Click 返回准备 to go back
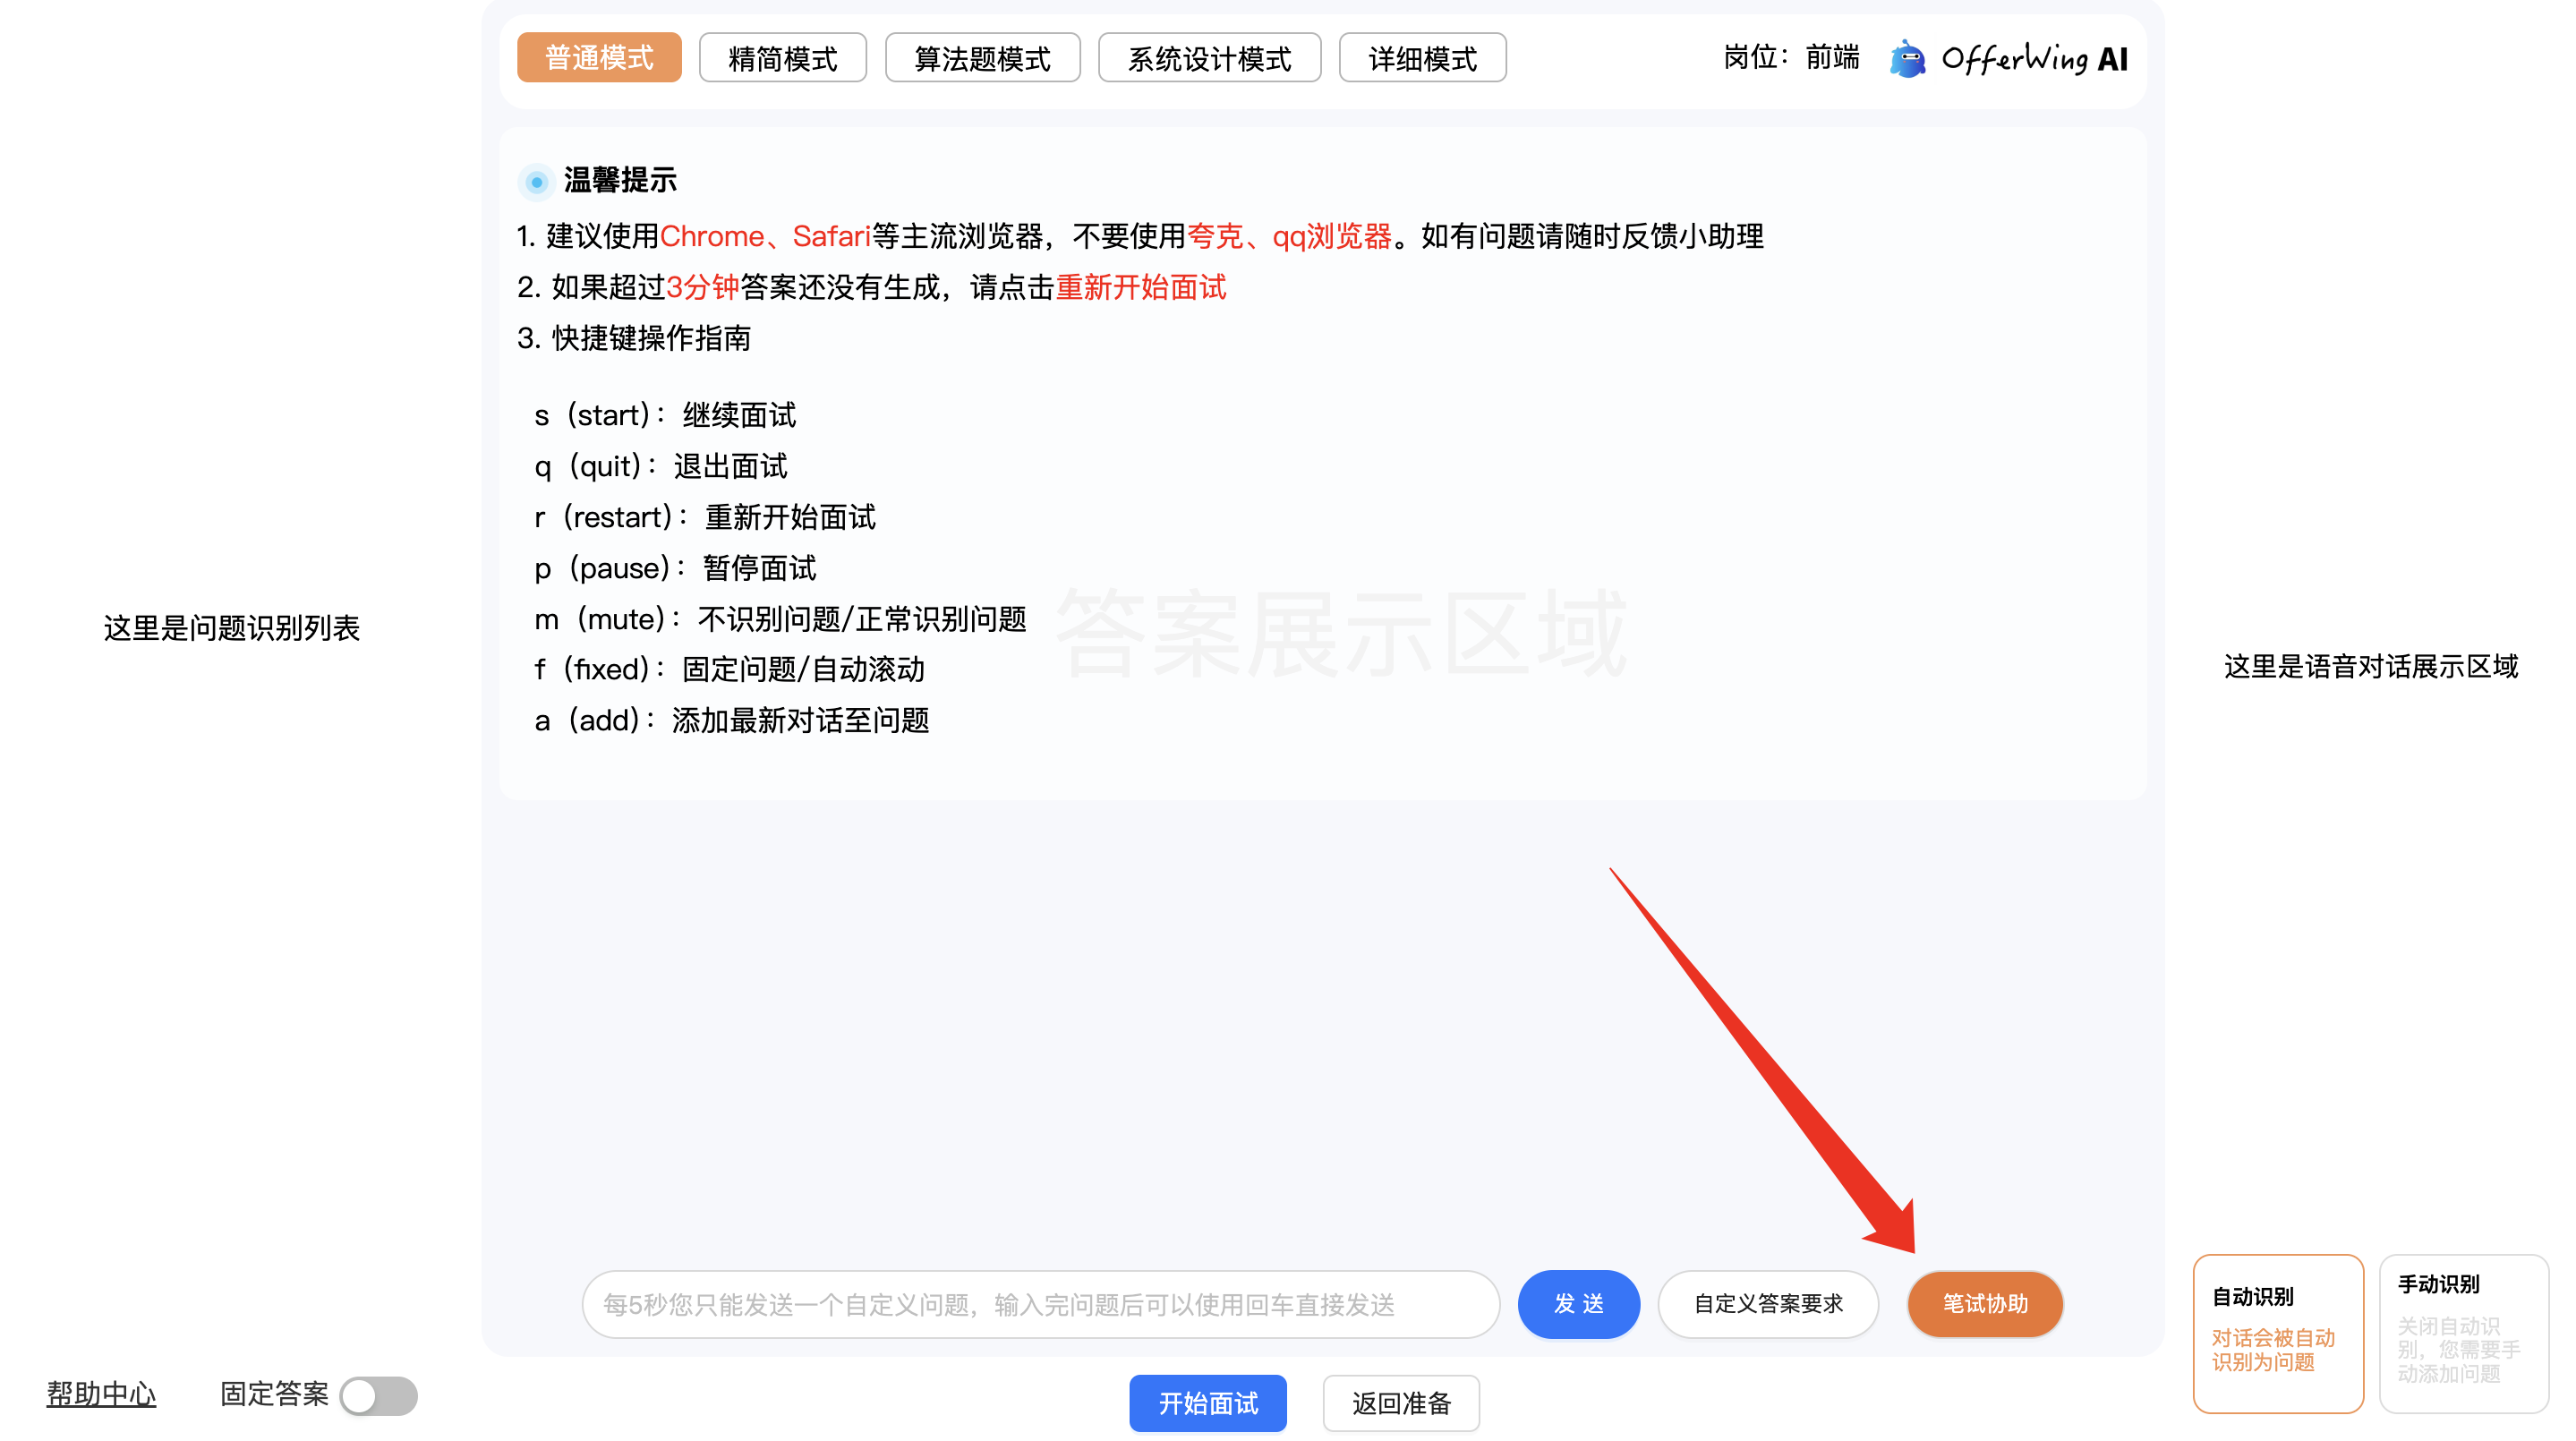2576x1441 pixels. pos(1400,1403)
